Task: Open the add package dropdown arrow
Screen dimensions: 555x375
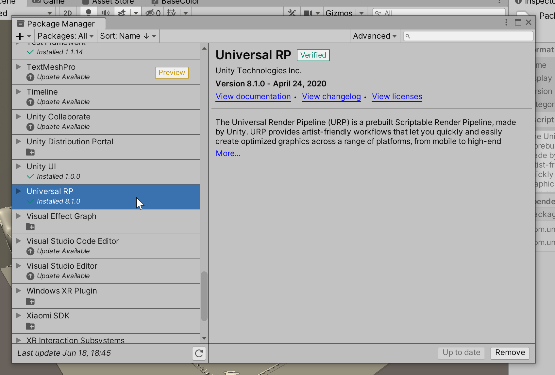Action: click(x=29, y=36)
